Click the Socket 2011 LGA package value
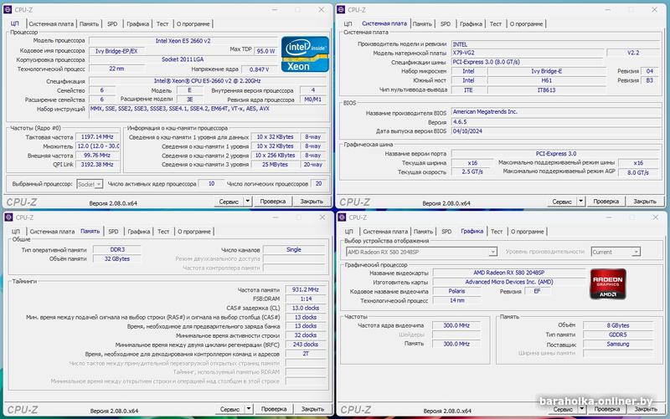Image resolution: width=670 pixels, height=419 pixels. pos(183,59)
